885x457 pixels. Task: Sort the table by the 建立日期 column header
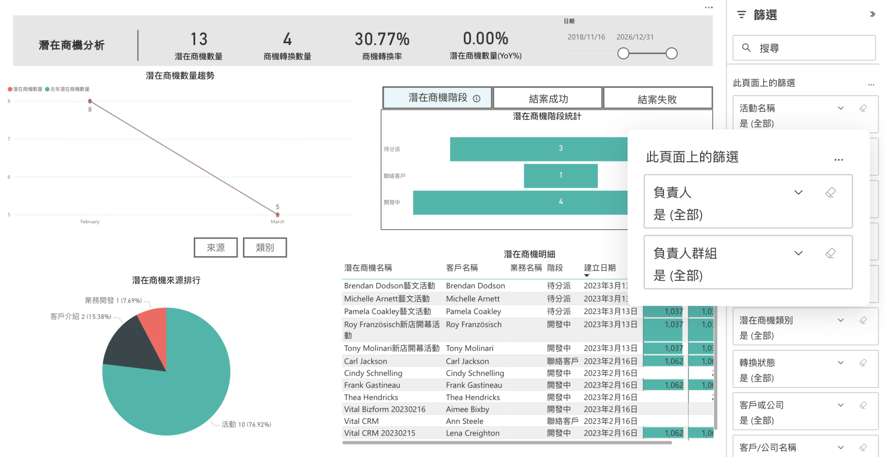pyautogui.click(x=600, y=268)
